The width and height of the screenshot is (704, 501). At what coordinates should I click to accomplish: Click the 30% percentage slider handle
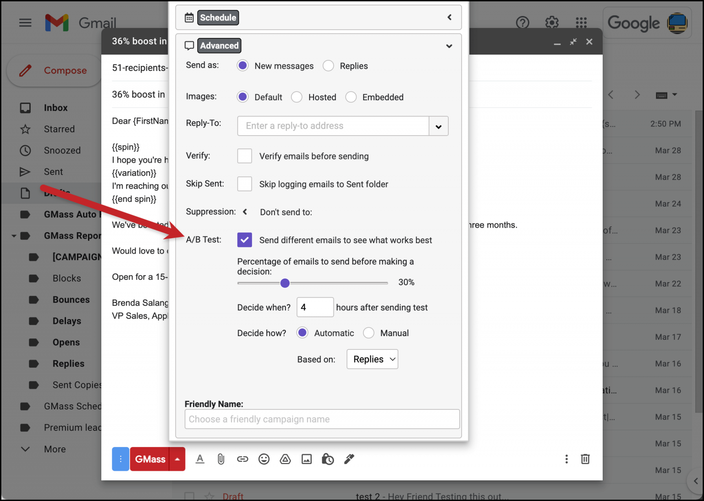pyautogui.click(x=285, y=283)
